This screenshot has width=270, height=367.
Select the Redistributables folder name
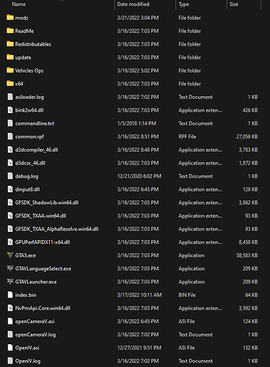coord(33,44)
